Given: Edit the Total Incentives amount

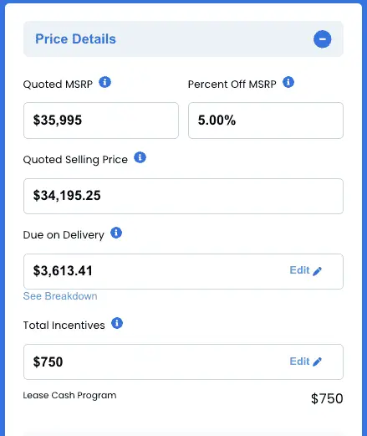Looking at the screenshot, I should [306, 362].
